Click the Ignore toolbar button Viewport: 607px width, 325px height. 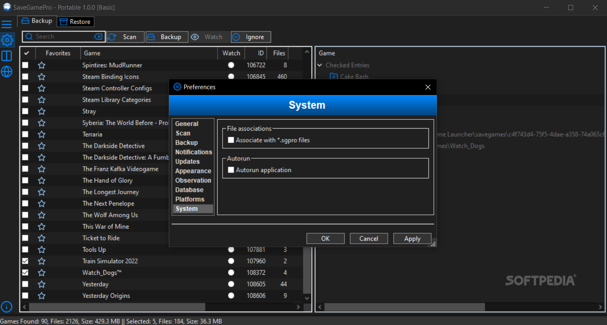click(x=251, y=37)
